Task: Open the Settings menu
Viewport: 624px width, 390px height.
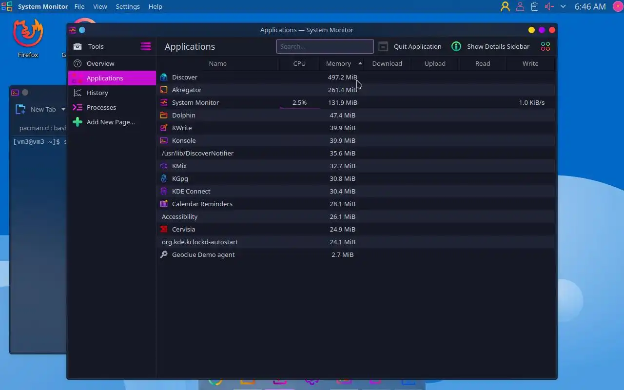Action: click(128, 6)
